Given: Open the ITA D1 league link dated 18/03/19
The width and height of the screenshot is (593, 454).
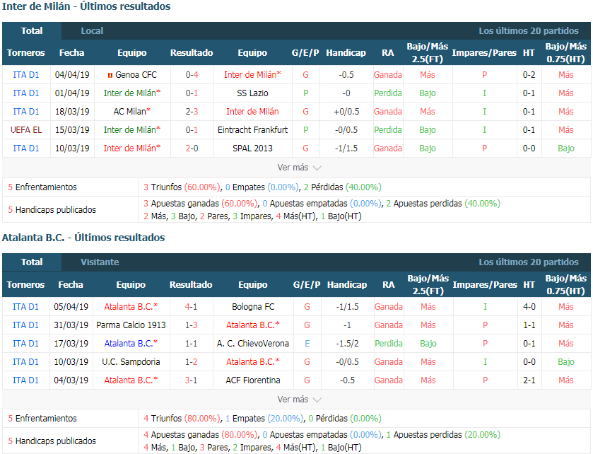Looking at the screenshot, I should pos(25,112).
